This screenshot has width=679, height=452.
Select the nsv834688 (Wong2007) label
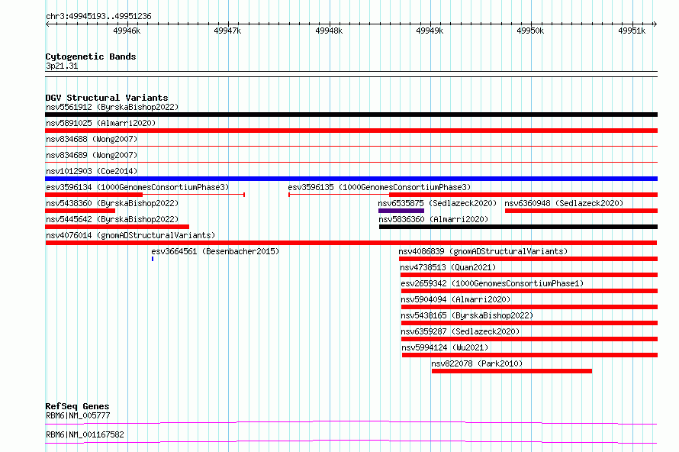tap(92, 139)
